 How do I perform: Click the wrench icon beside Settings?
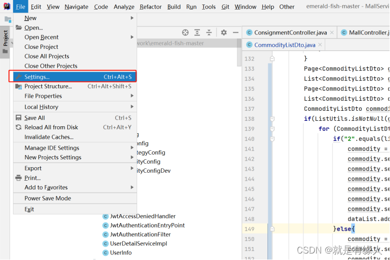pyautogui.click(x=18, y=77)
